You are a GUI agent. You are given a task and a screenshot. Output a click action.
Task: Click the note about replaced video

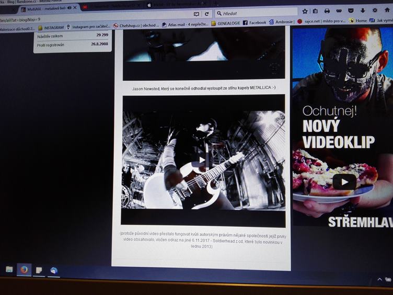202,240
